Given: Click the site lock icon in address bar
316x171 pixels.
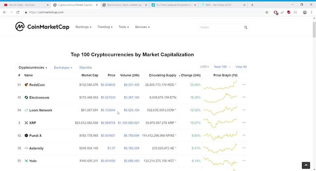Looking at the screenshot, I should [x=26, y=12].
